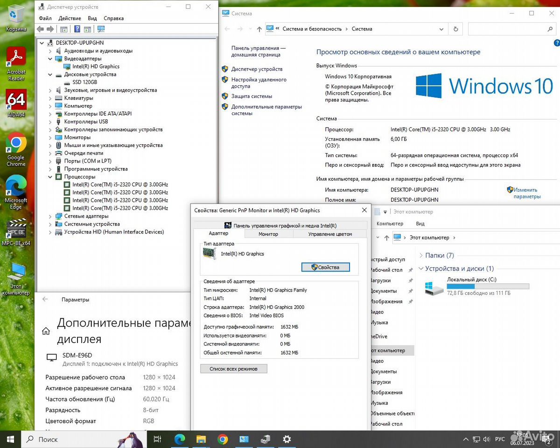The image size is (560, 448).
Task: Go back in the Параметры window
Action: (x=45, y=300)
